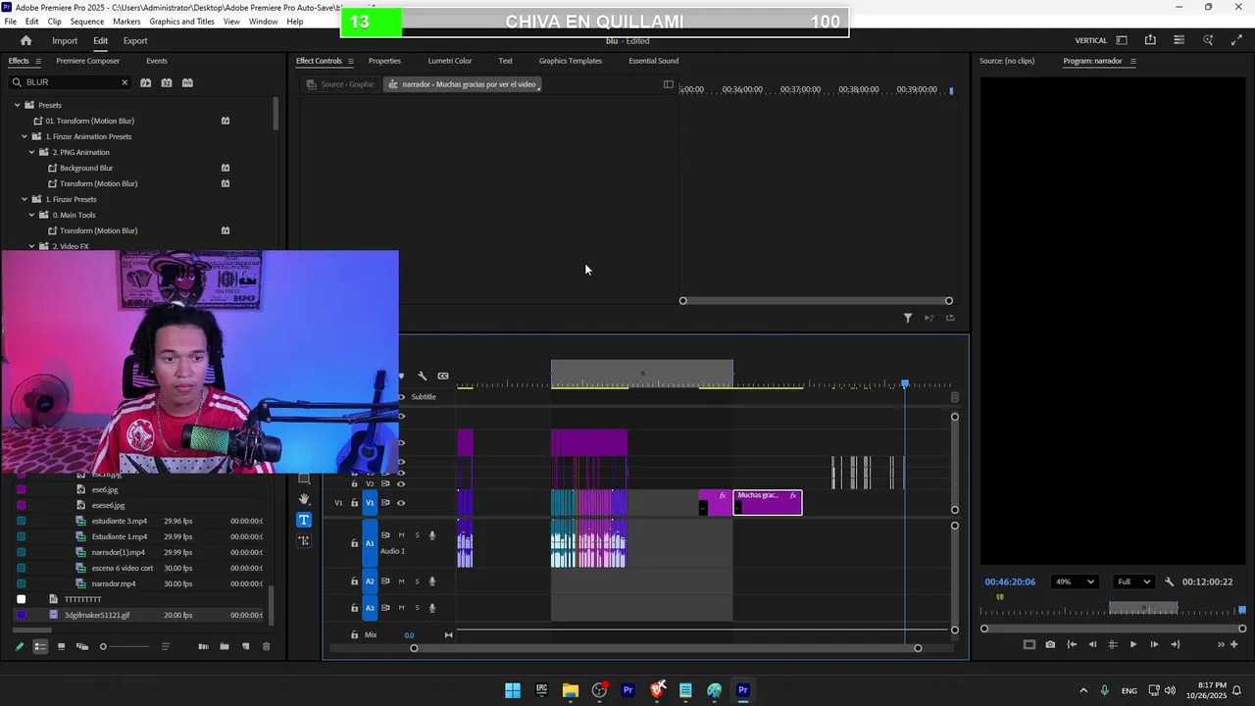Open playback resolution Full dropdown
The width and height of the screenshot is (1255, 706).
click(1133, 581)
